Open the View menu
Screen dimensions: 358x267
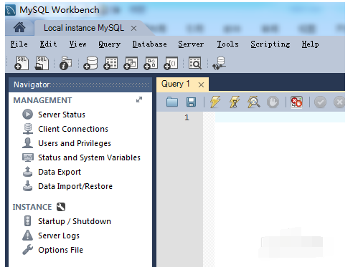click(77, 44)
